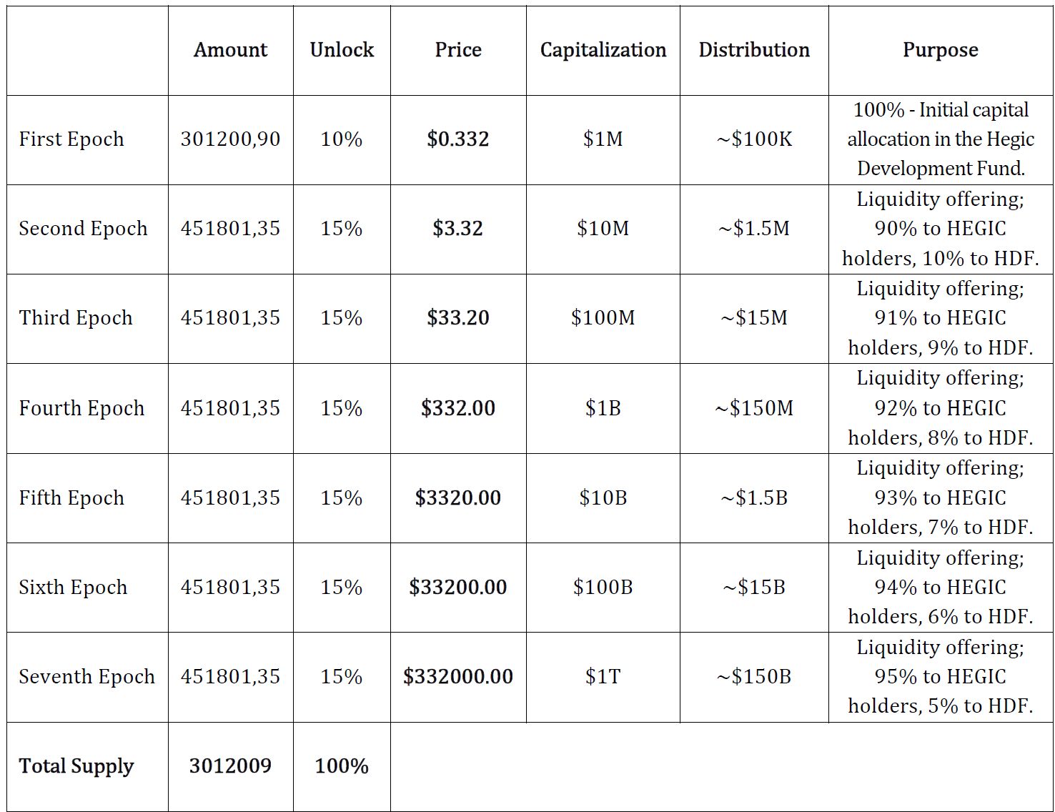1055x812 pixels.
Task: Select the Third Epoch row label
Action: click(76, 318)
